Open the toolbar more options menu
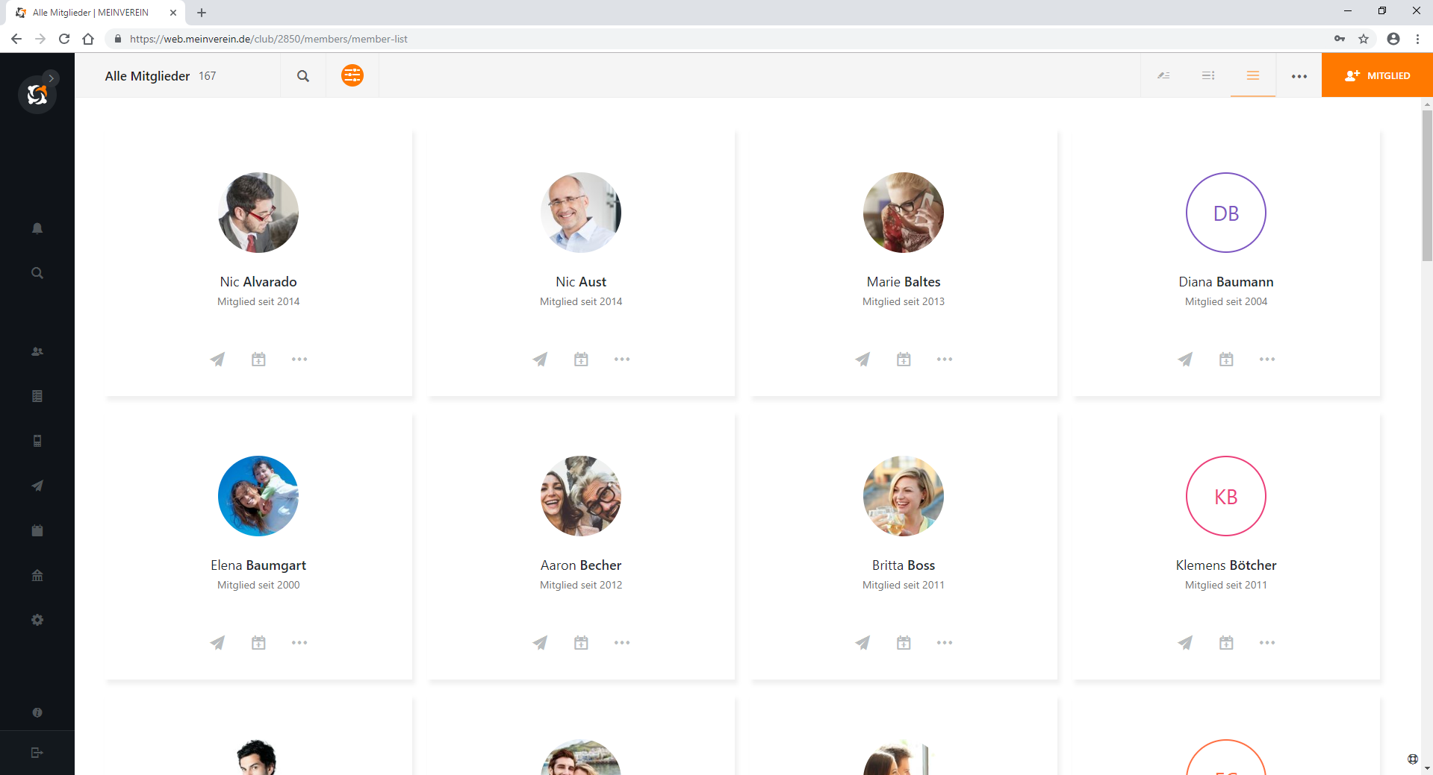 point(1299,76)
